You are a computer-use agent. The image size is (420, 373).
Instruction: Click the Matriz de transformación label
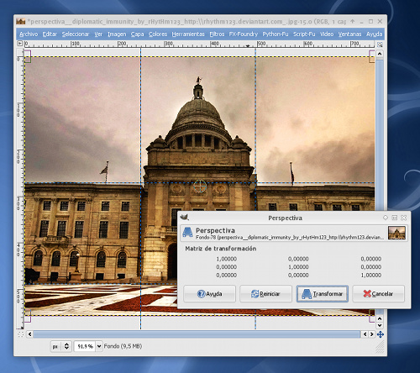point(221,249)
